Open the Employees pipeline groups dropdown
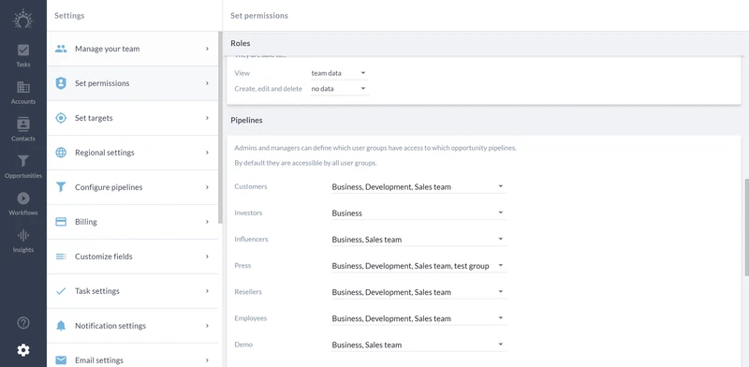749x367 pixels. tap(419, 318)
